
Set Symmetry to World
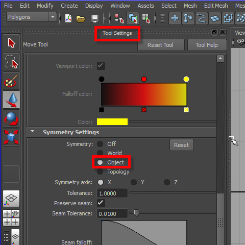[100, 153]
